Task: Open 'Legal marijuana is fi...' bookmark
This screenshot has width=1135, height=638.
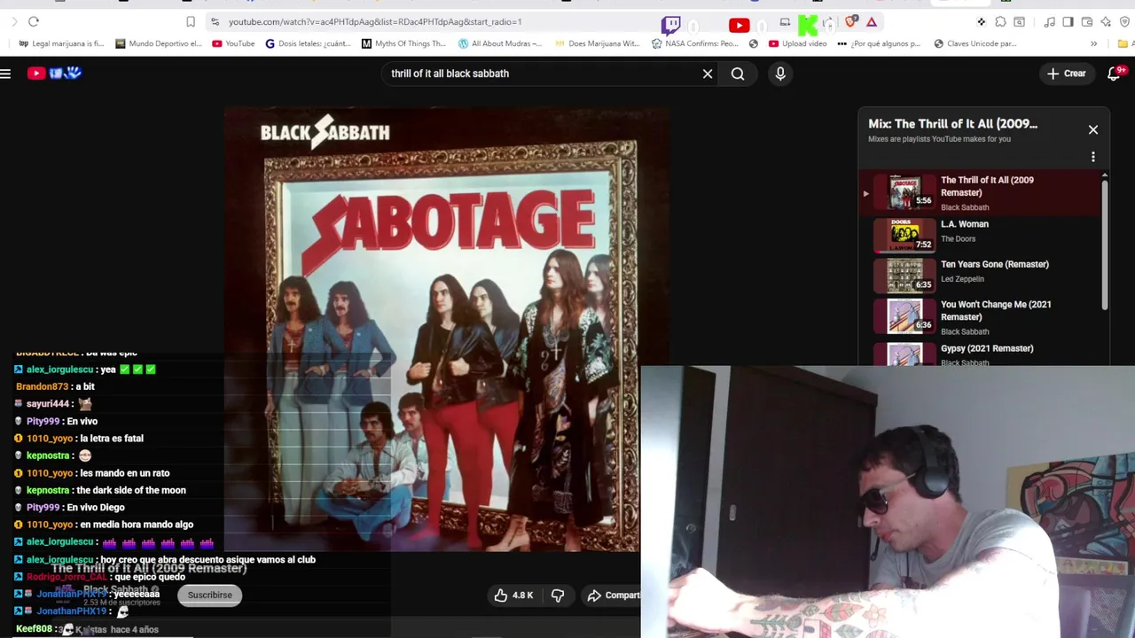Action: coord(61,43)
